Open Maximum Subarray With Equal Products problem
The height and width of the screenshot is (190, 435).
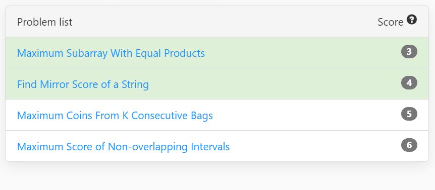point(111,53)
